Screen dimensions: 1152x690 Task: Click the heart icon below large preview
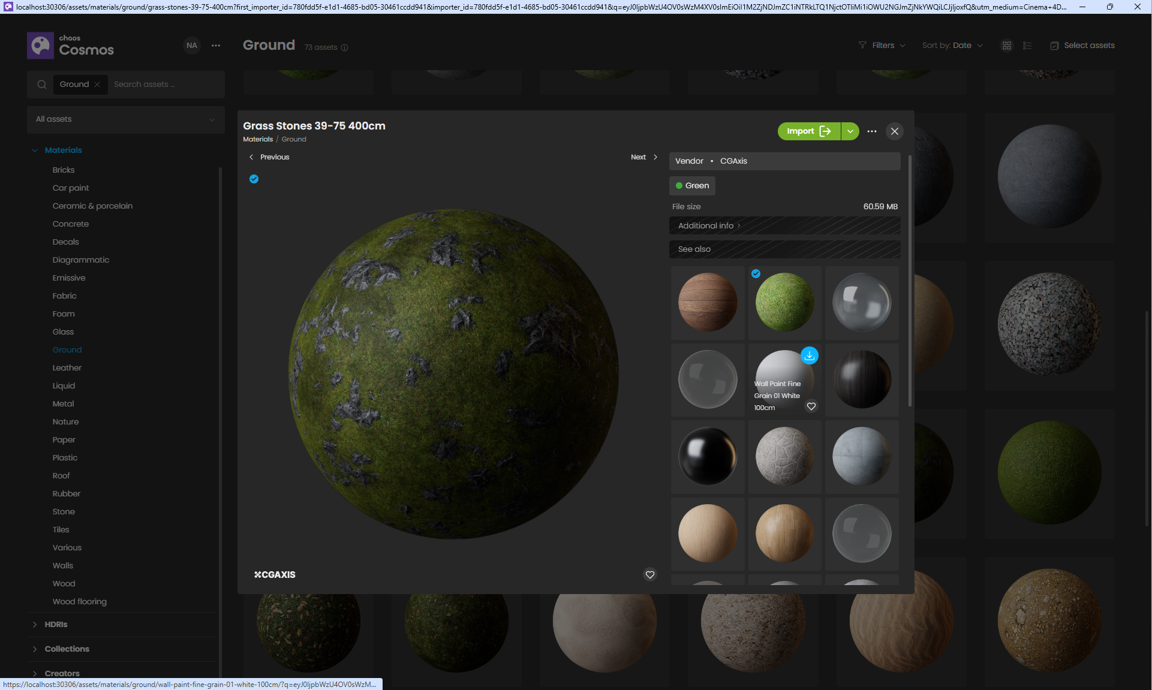tap(649, 574)
